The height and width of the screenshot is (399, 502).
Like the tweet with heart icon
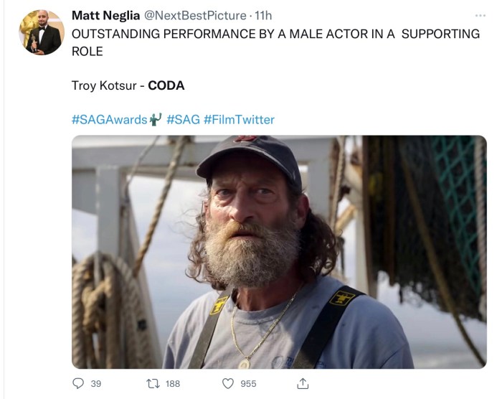(x=227, y=383)
